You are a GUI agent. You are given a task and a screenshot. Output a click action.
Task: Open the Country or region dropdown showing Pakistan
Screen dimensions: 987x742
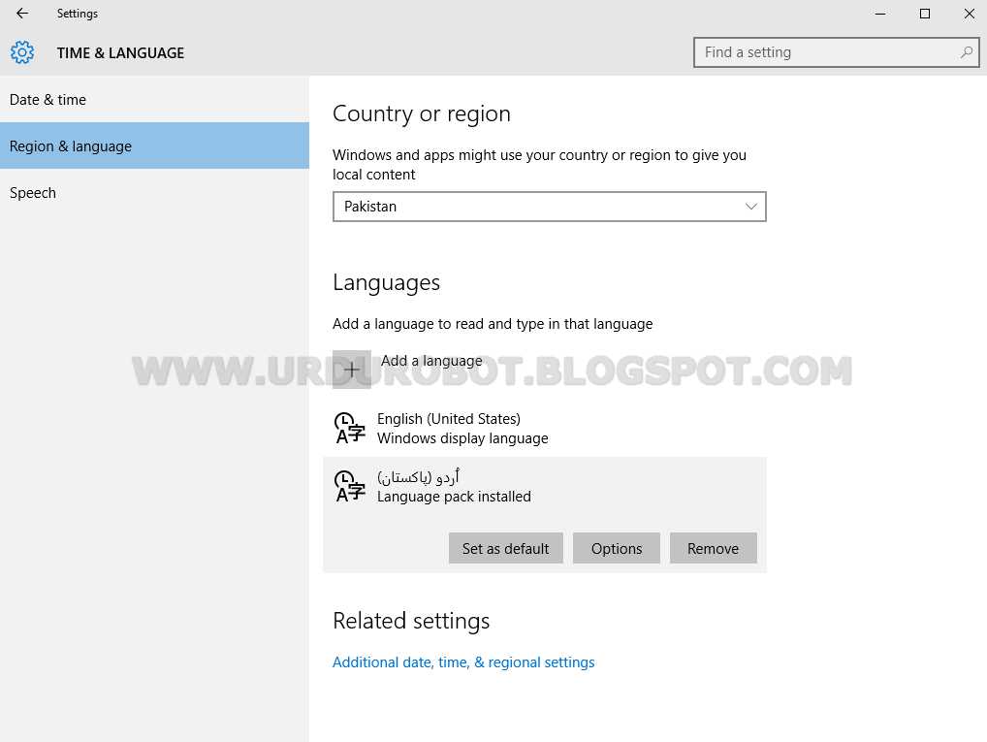point(549,207)
